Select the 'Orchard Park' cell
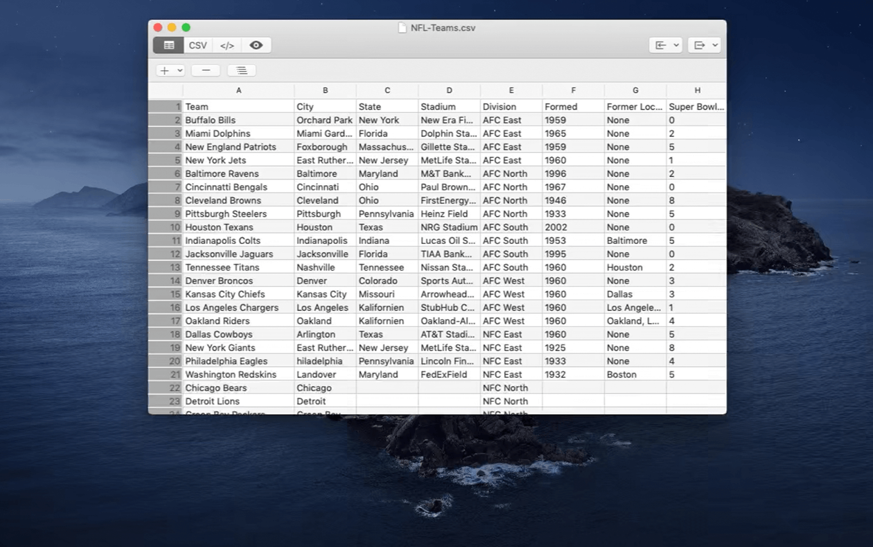 point(325,120)
